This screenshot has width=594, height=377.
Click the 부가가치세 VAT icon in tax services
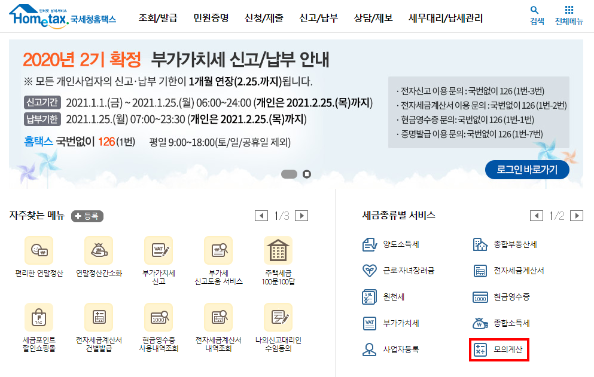(369, 323)
